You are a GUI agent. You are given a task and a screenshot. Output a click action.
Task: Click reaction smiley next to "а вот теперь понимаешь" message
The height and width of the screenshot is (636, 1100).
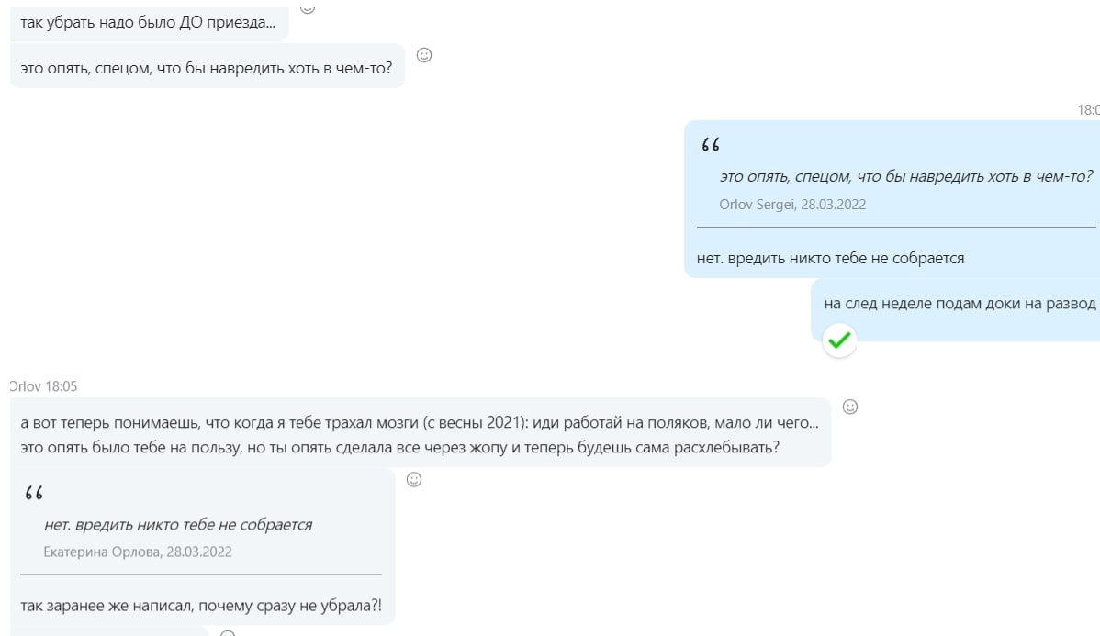850,407
